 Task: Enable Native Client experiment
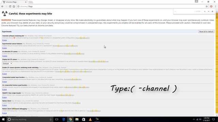click(x=4, y=105)
